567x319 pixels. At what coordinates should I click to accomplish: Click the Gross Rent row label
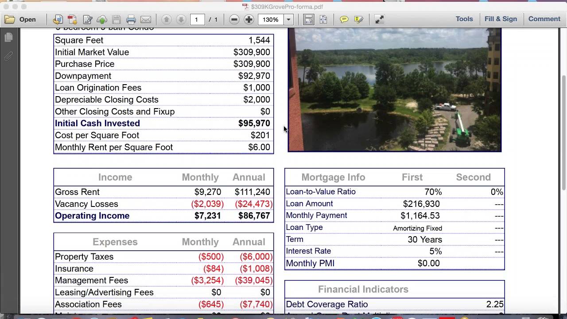pyautogui.click(x=77, y=192)
